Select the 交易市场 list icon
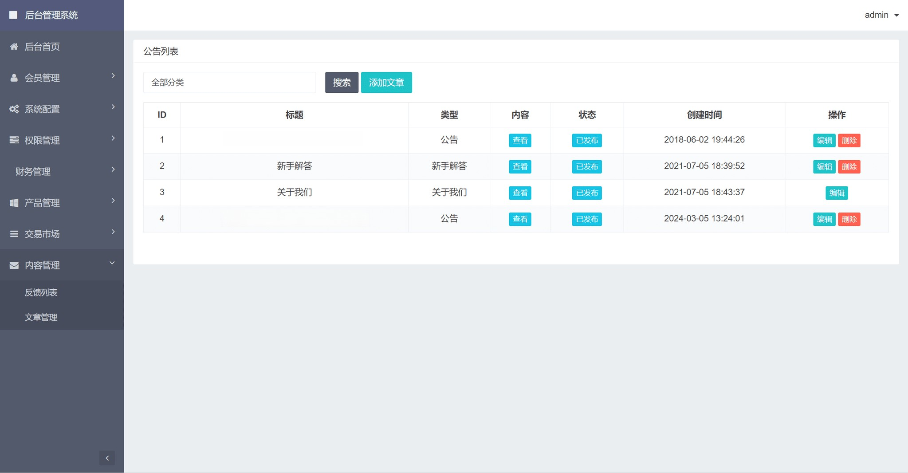908x473 pixels. (13, 234)
